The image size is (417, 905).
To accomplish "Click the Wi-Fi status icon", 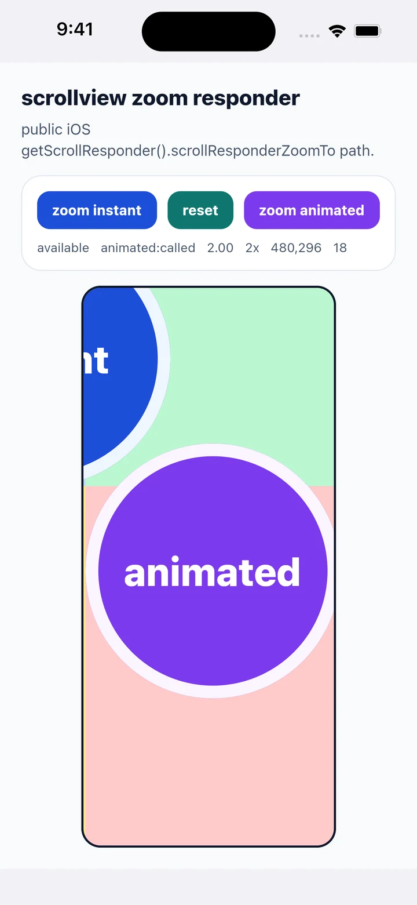I will (336, 31).
